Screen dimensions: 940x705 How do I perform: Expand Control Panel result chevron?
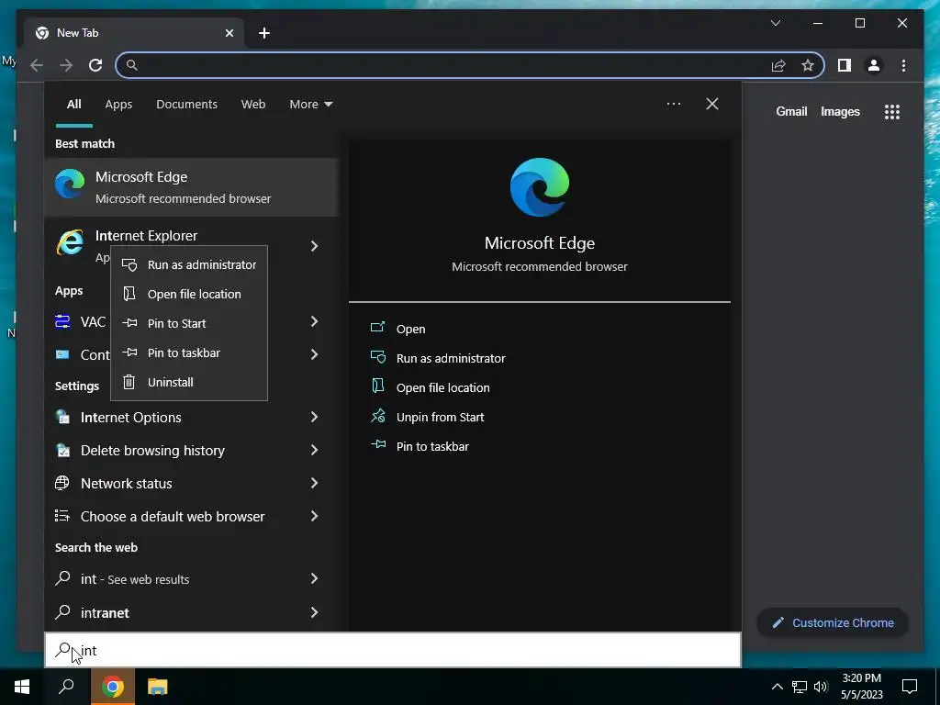pyautogui.click(x=314, y=354)
